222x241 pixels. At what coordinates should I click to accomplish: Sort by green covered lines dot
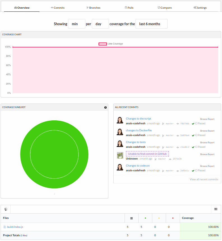tap(145, 218)
